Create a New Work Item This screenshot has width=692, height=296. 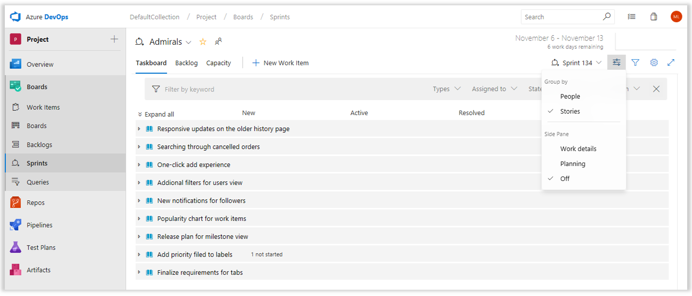[x=281, y=63]
